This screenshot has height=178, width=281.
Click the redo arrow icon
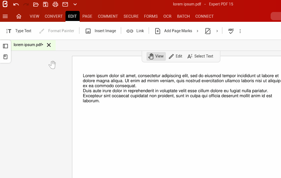pos(26,4)
